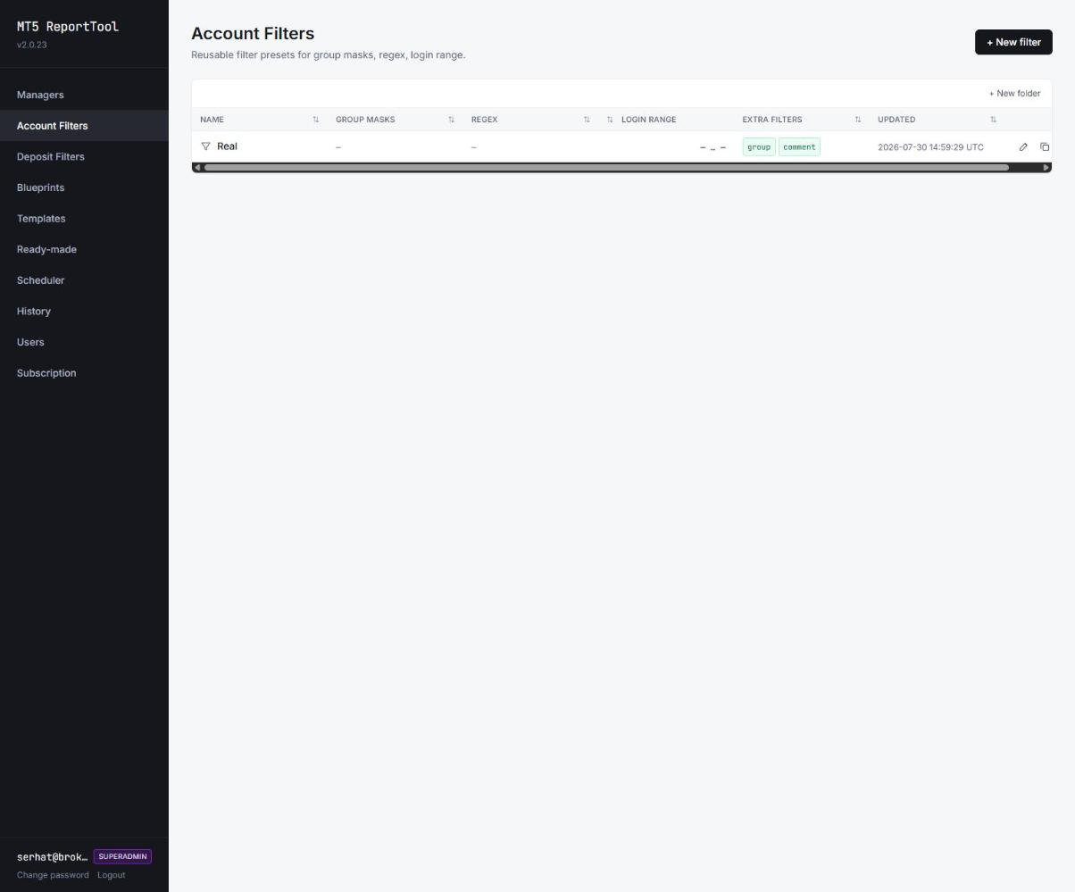
Task: Click the sort arrows of the Regex column
Action: 587,120
